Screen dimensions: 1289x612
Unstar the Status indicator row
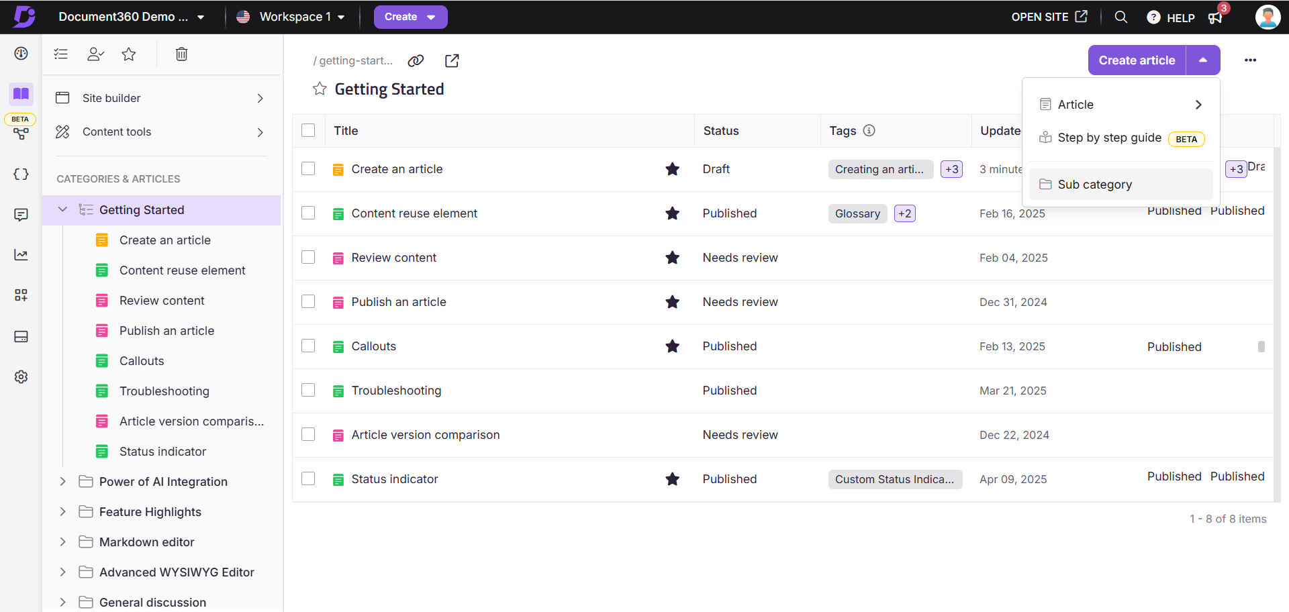(x=672, y=479)
